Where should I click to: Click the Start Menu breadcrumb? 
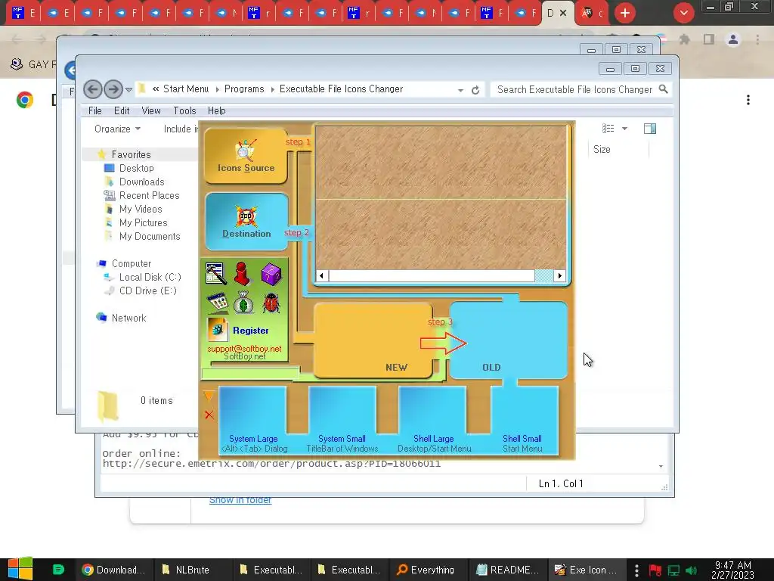click(186, 89)
